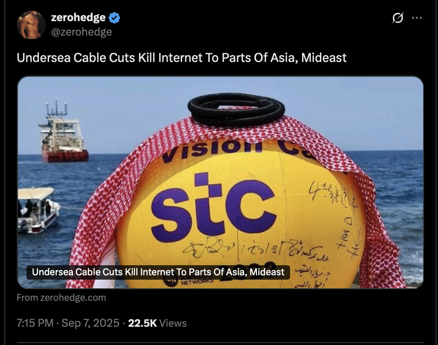
Task: Click the 7:15 PM timestamp
Action: click(35, 323)
